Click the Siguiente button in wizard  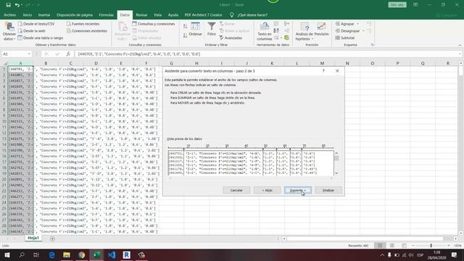298,190
